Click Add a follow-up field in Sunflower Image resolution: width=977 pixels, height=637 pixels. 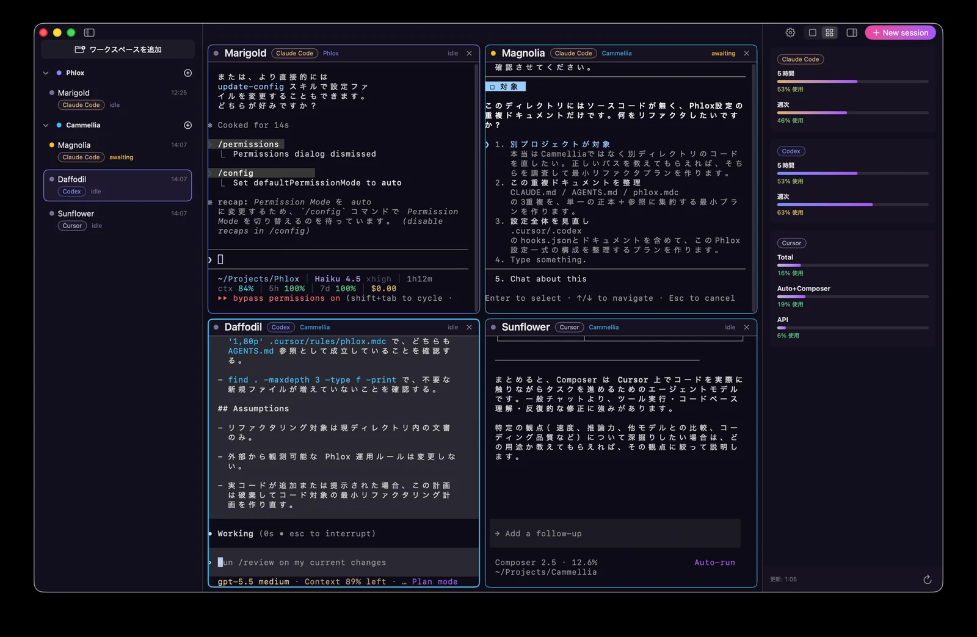616,533
